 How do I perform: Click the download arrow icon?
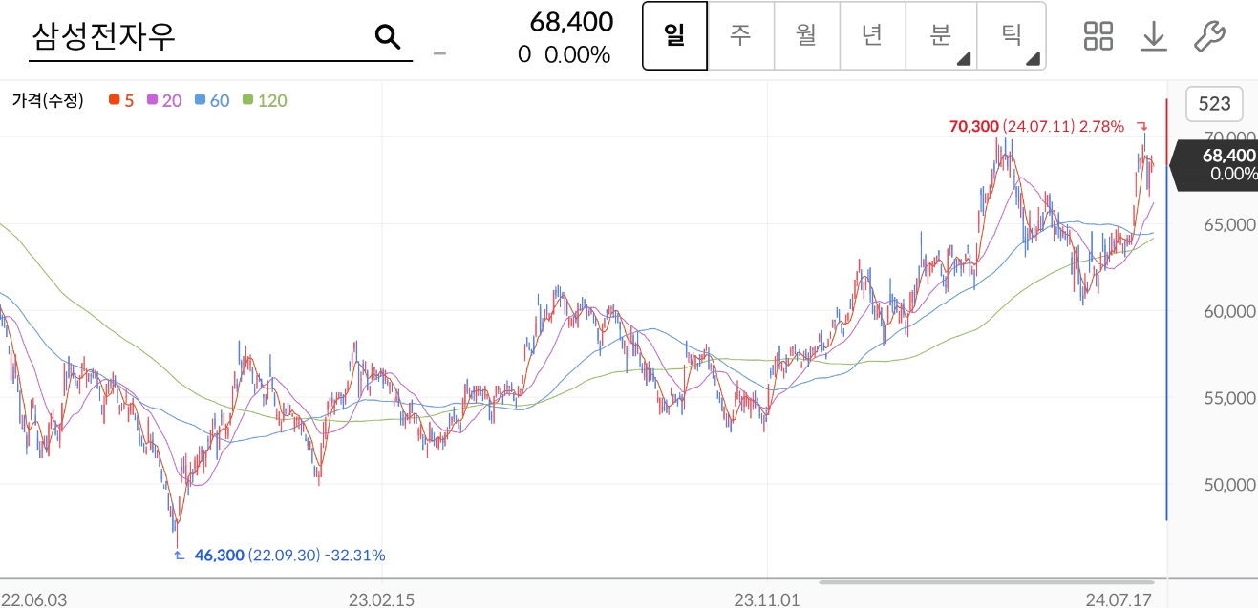[x=1154, y=36]
